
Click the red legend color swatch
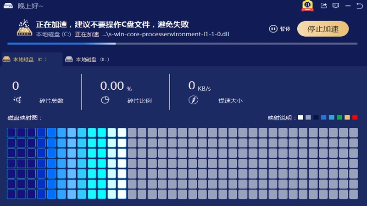355,118
